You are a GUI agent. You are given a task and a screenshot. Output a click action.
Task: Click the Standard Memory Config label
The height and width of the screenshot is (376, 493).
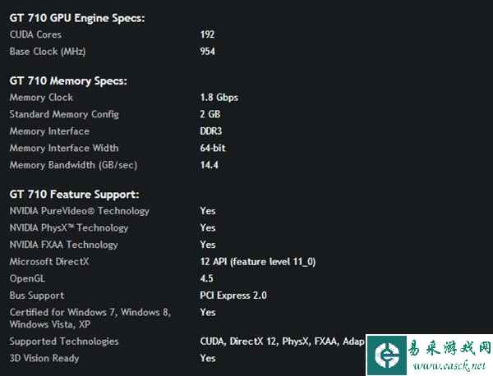click(x=64, y=114)
